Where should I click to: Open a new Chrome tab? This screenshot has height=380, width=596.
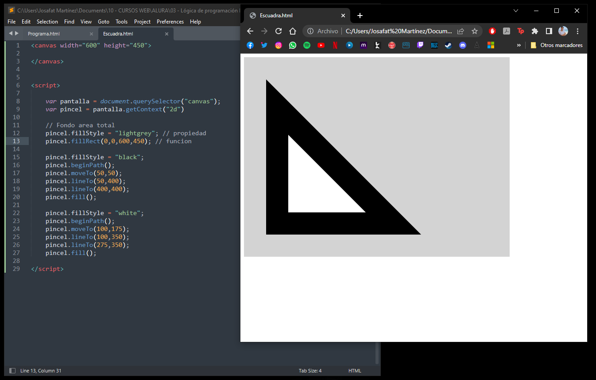pyautogui.click(x=360, y=16)
